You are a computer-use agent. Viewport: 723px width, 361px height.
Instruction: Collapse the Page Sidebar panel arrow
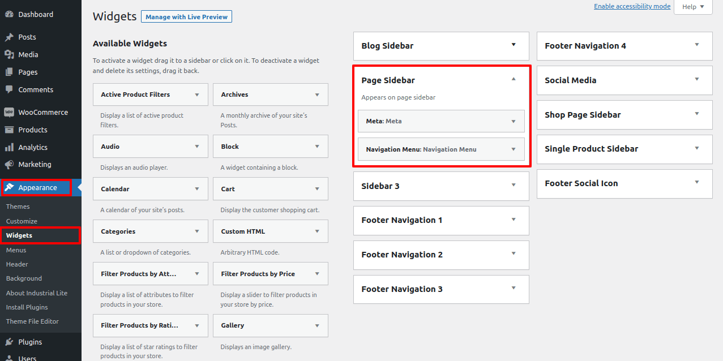tap(514, 80)
